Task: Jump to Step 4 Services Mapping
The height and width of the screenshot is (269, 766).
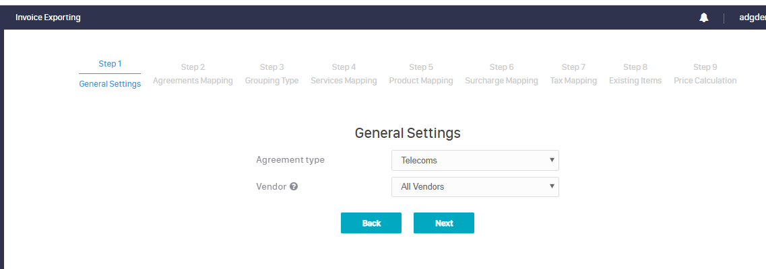Action: 344,74
